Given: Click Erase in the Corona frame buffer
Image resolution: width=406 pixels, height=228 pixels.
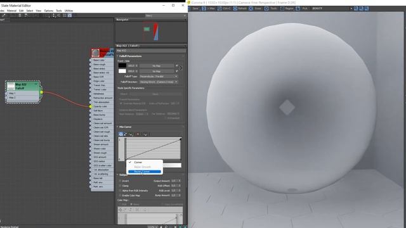Looking at the screenshot, I should pyautogui.click(x=255, y=8).
